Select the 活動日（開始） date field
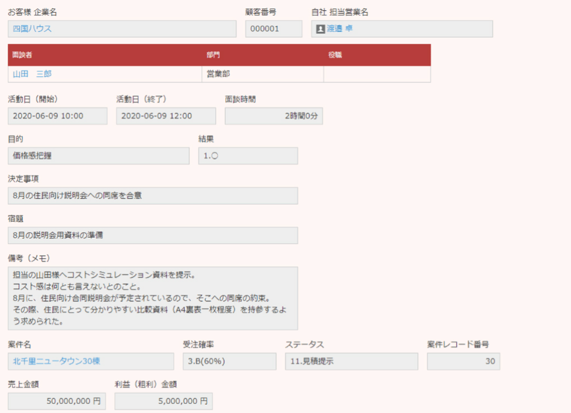 (57, 116)
